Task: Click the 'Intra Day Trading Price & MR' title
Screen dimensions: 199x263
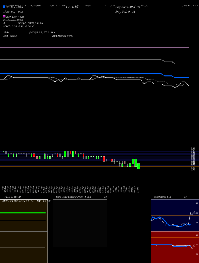Action: 73,197
